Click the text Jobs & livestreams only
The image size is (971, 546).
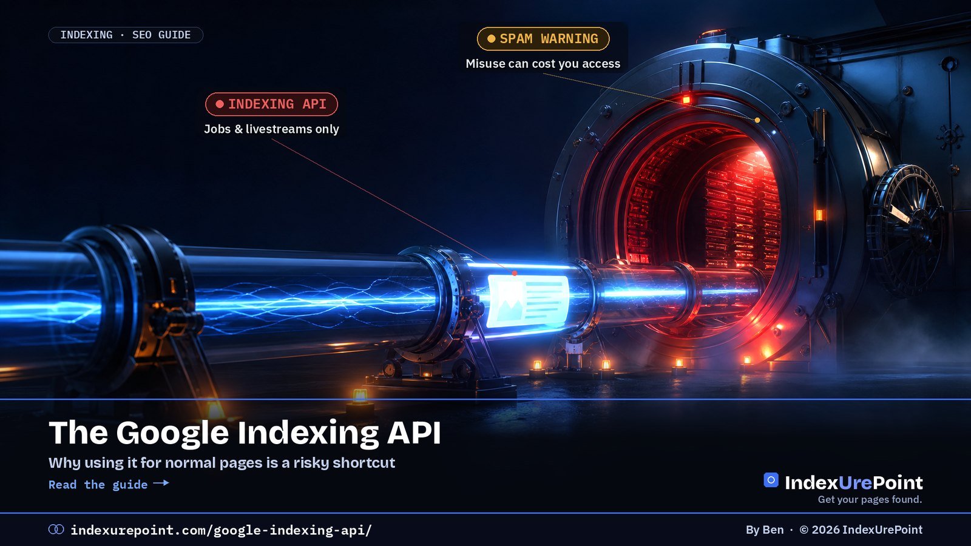tap(271, 129)
